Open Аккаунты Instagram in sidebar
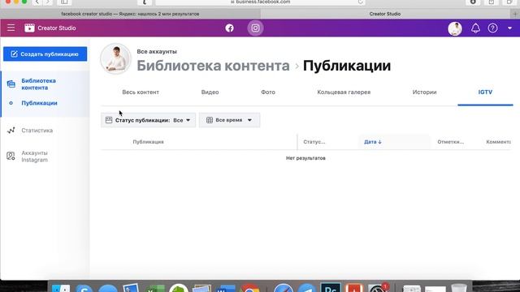Screen dimensions: 520x292 pyautogui.click(x=34, y=157)
